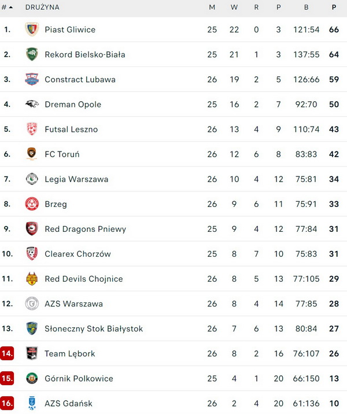
Task: Click the Górnik Polkowice club crest
Action: pos(32,378)
